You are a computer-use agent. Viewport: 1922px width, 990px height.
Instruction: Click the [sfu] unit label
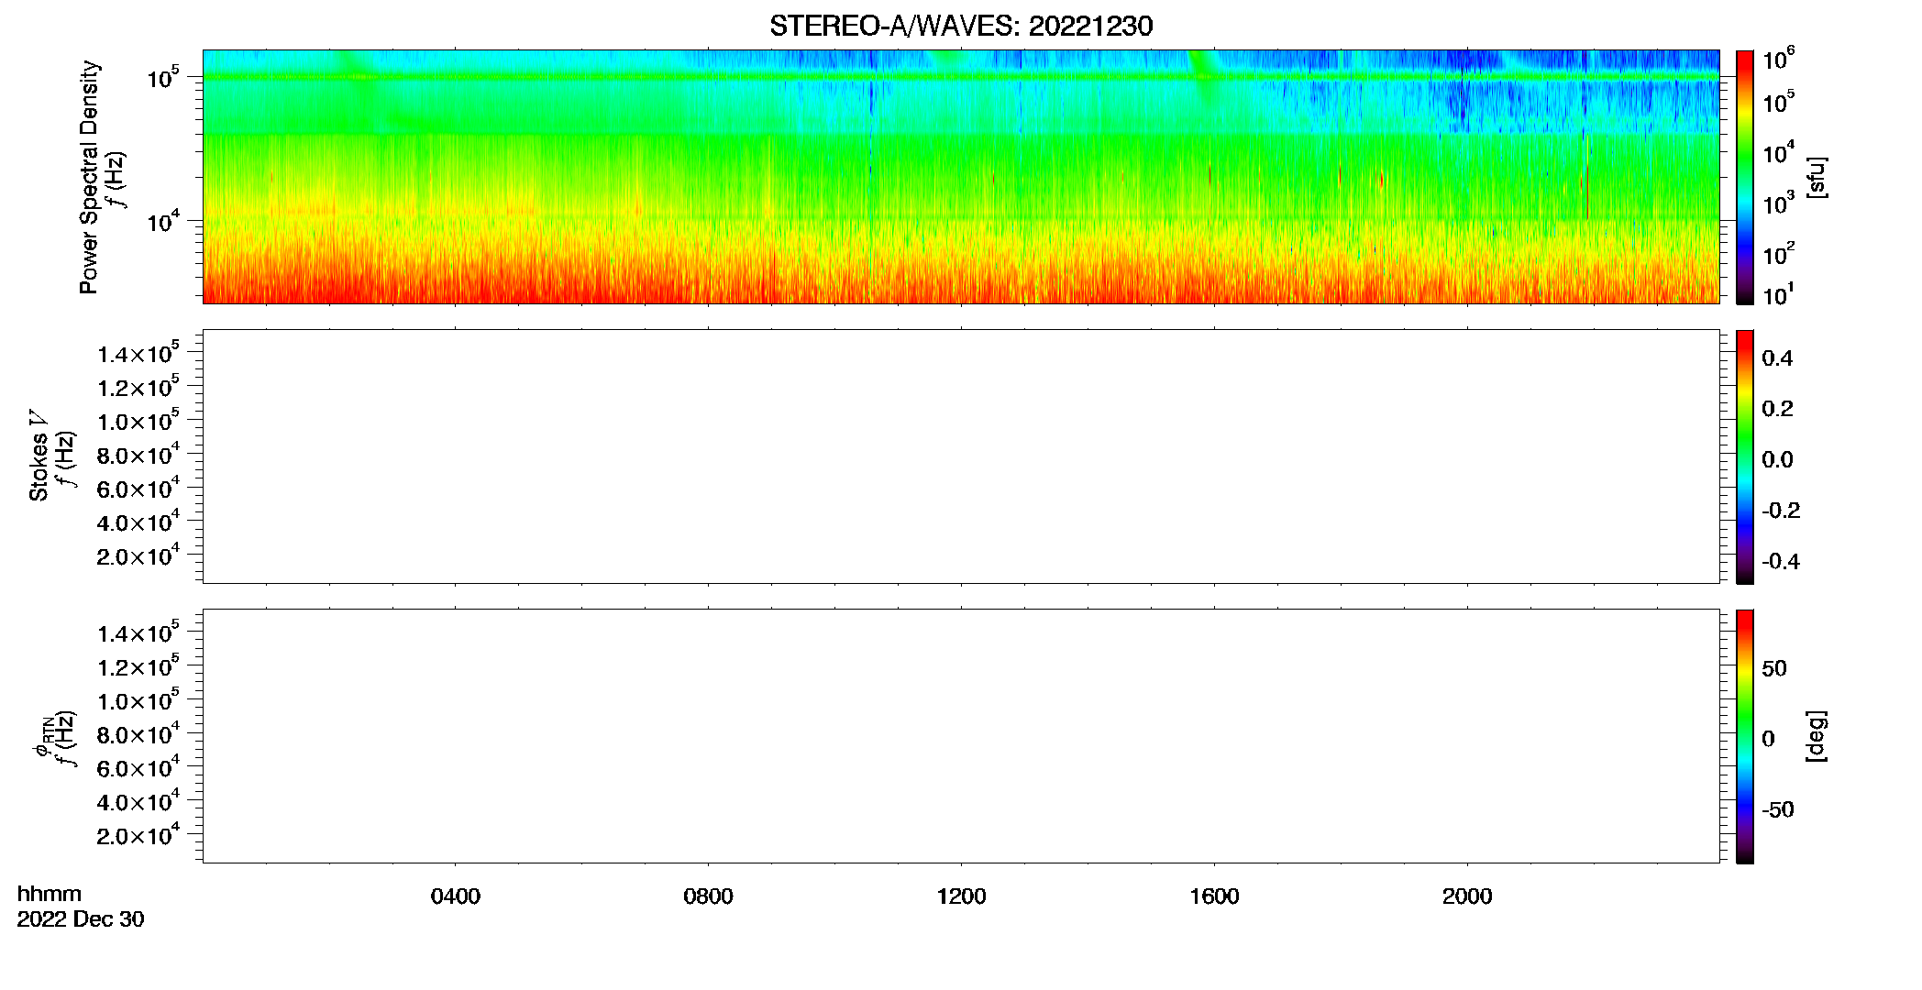pyautogui.click(x=1816, y=177)
